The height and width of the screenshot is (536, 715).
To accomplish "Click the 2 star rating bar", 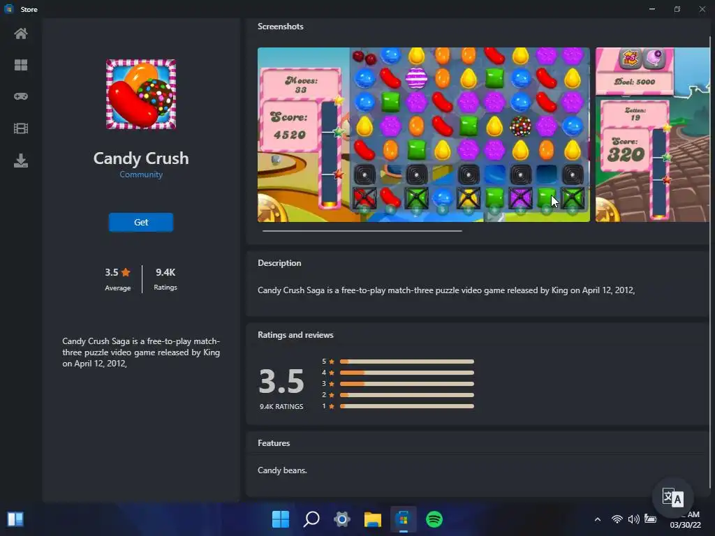I will pyautogui.click(x=407, y=395).
